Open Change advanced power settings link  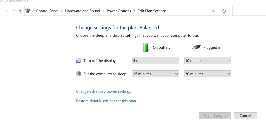(104, 91)
